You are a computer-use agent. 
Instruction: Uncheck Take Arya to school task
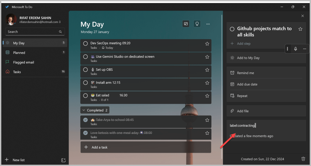coord(85,120)
